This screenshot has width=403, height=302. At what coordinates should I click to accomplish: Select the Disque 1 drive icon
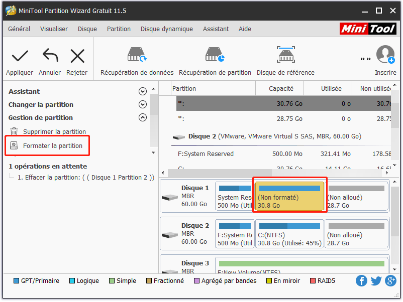pos(170,197)
